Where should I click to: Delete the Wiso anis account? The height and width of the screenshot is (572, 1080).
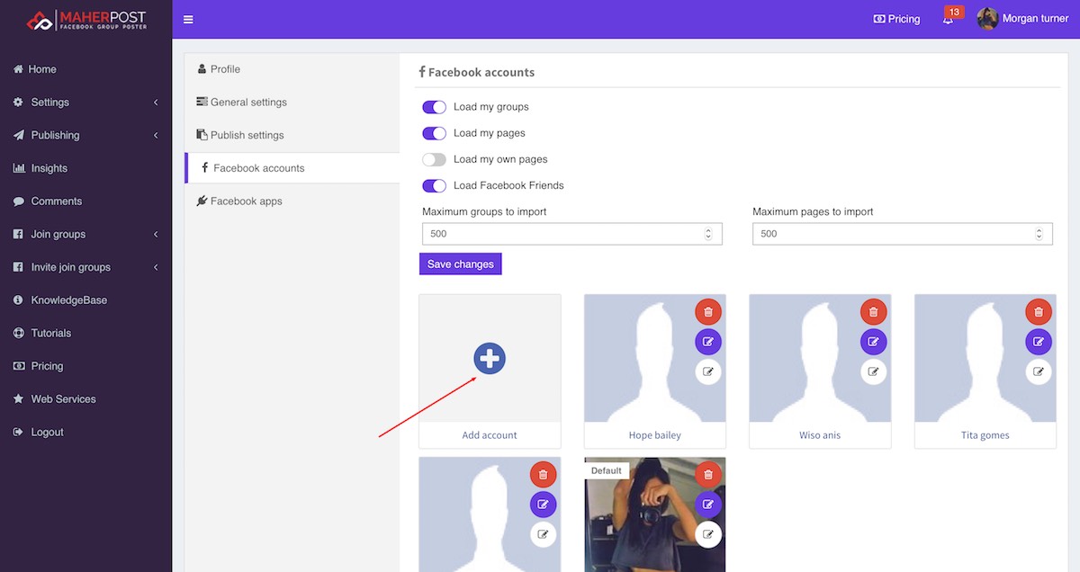tap(873, 312)
